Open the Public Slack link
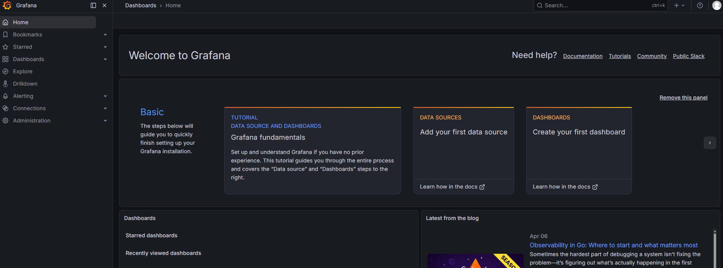 pos(689,56)
